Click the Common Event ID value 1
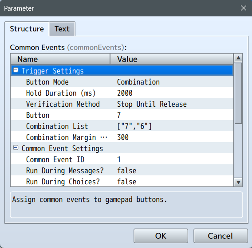The image size is (252, 248). click(x=119, y=159)
